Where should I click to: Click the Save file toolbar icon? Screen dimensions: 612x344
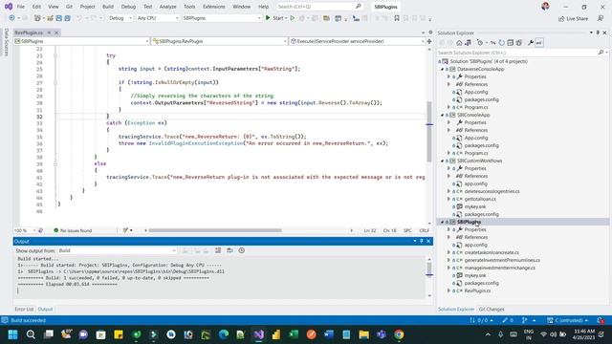point(58,18)
